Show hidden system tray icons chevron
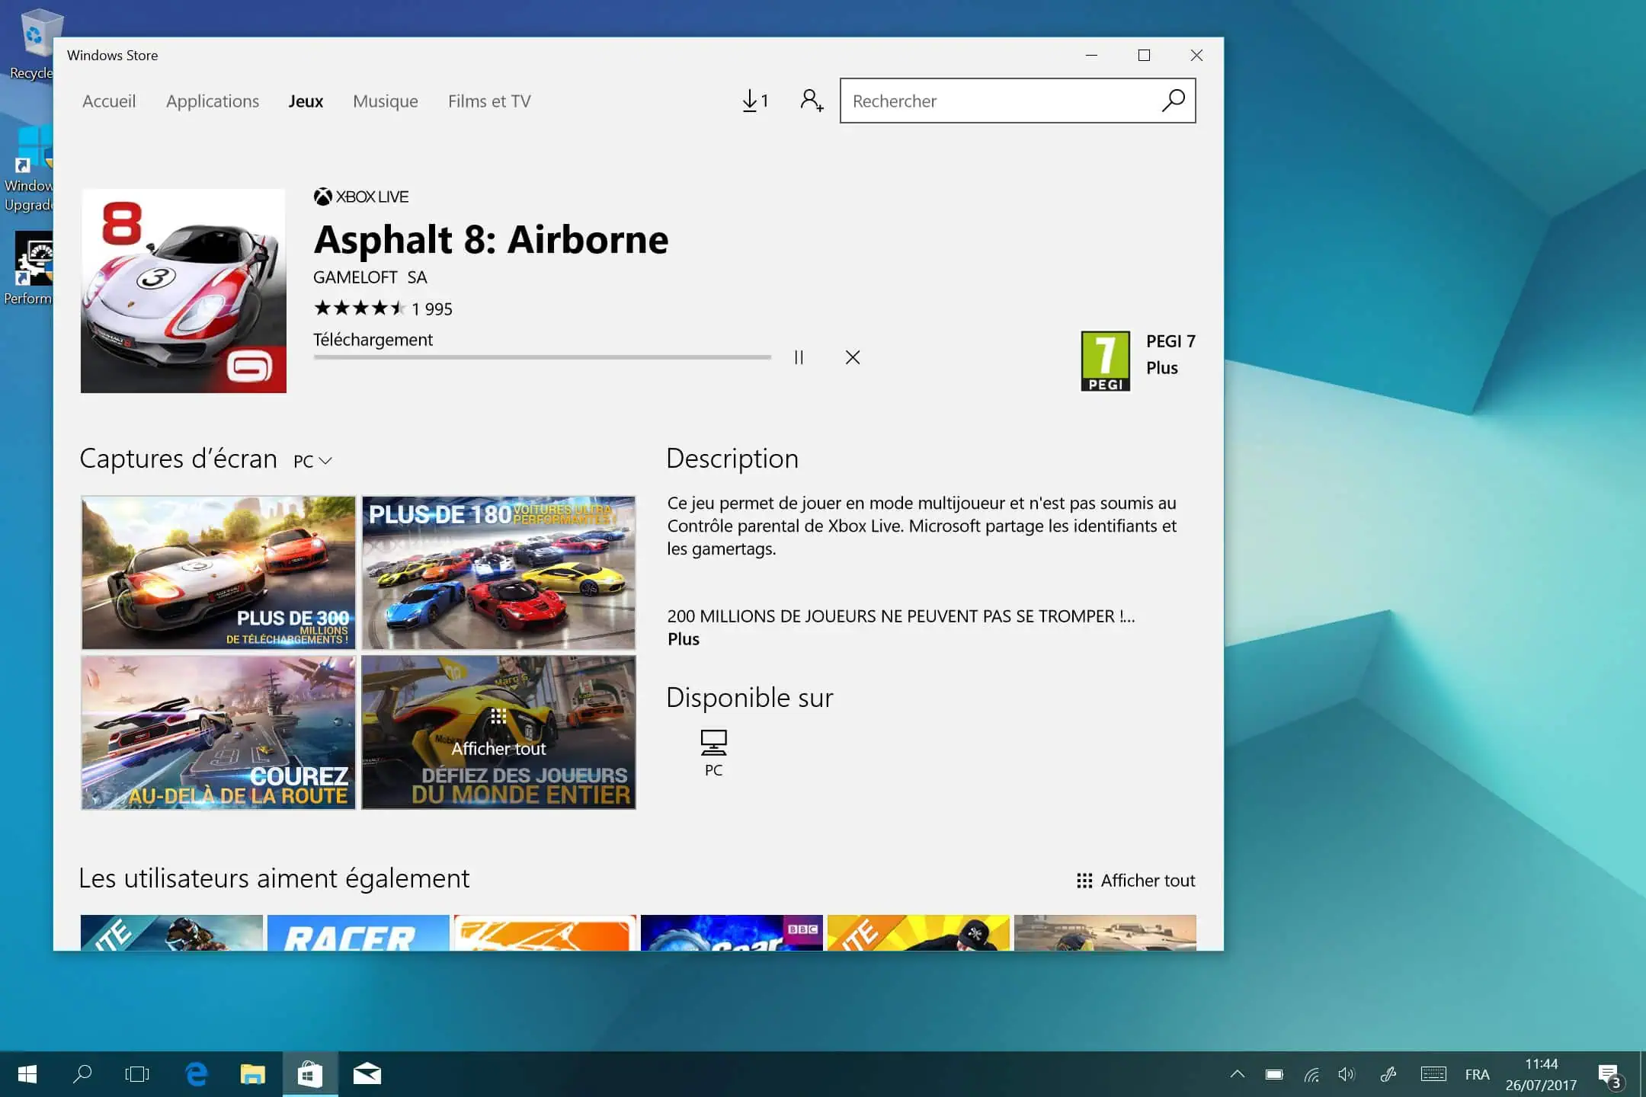The width and height of the screenshot is (1646, 1097). coord(1237,1074)
